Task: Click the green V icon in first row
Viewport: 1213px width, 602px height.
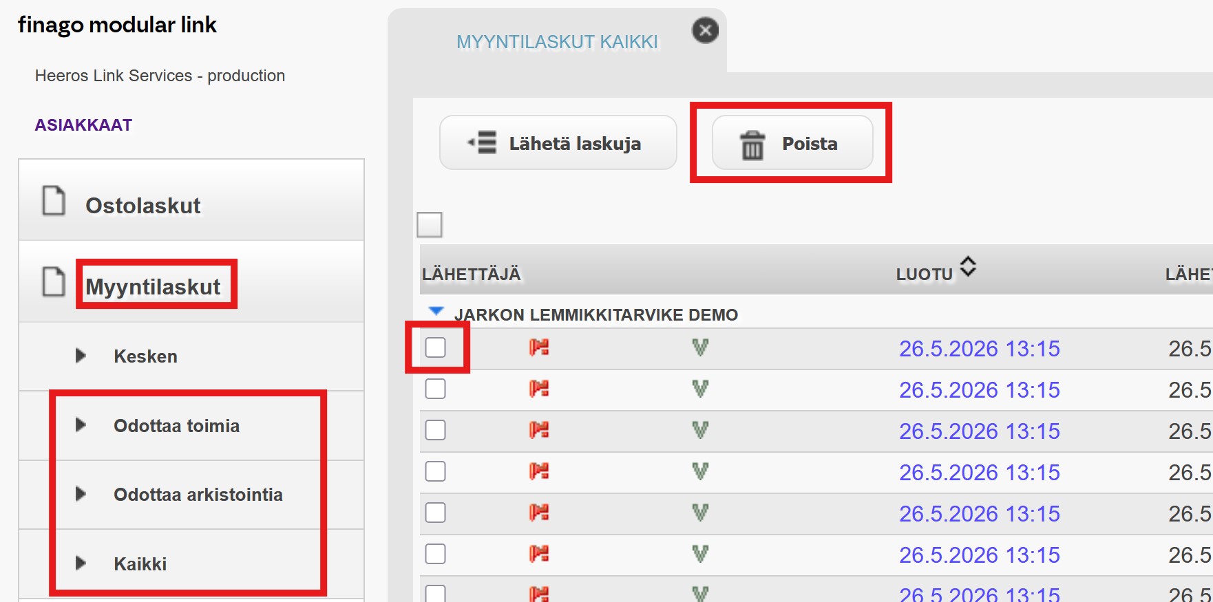Action: click(x=700, y=347)
